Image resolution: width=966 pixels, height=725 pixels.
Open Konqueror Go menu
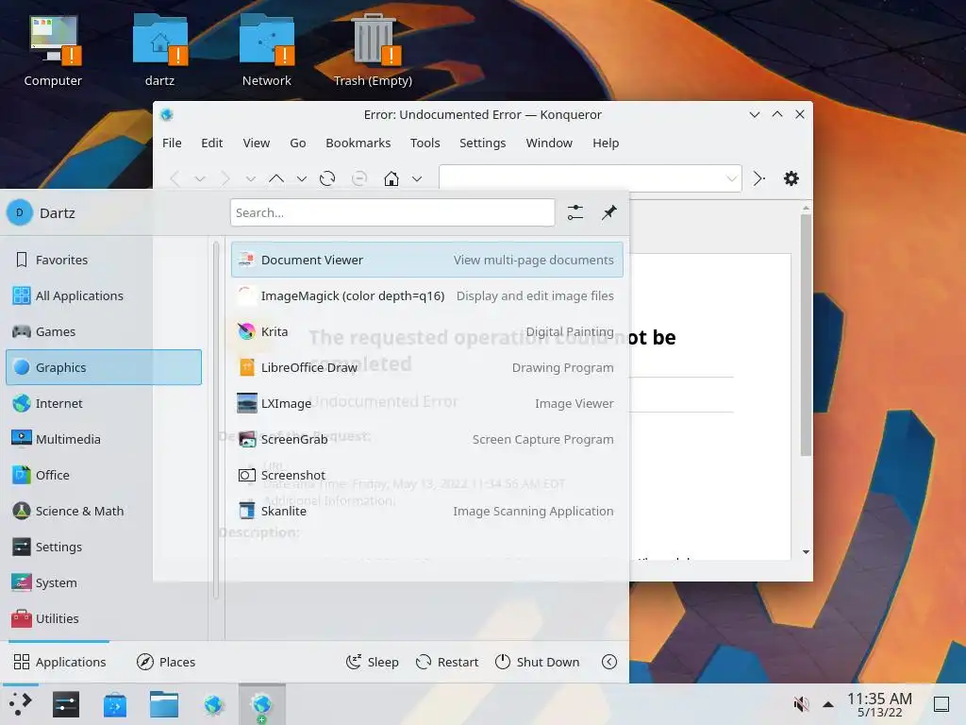pyautogui.click(x=297, y=143)
